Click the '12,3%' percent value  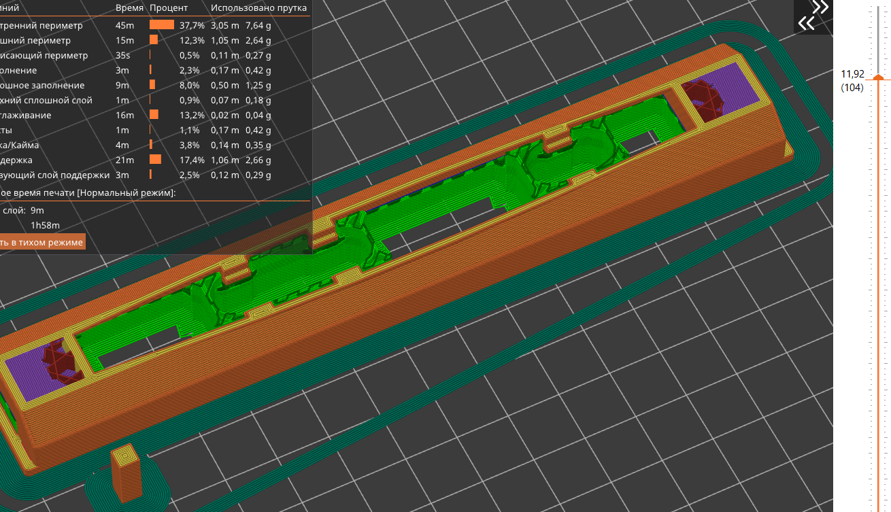coord(192,40)
